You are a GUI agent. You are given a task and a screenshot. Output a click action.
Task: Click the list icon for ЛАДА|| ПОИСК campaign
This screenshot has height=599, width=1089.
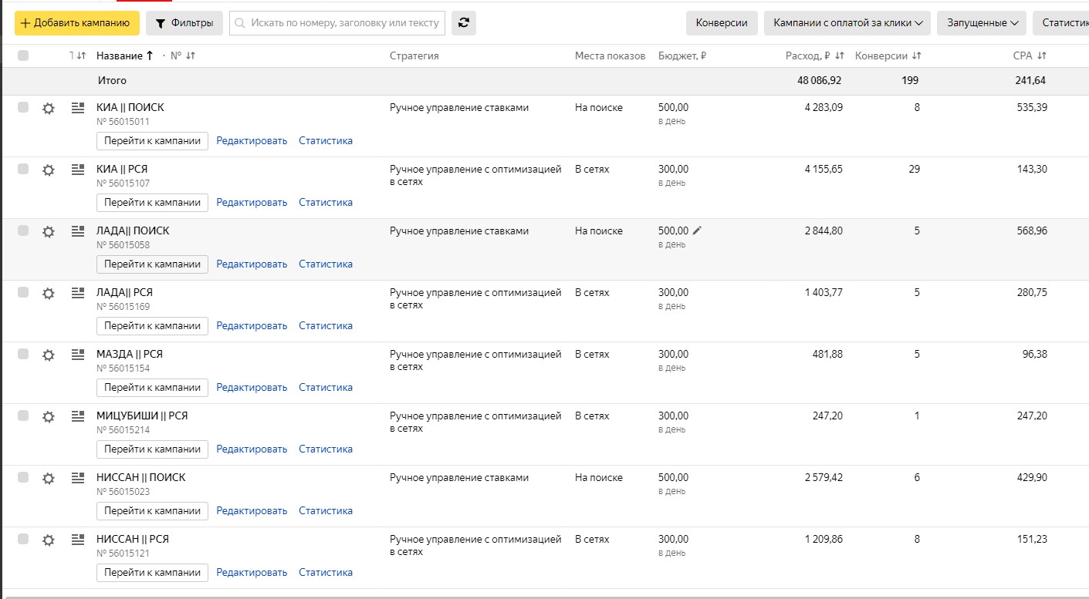(x=77, y=231)
